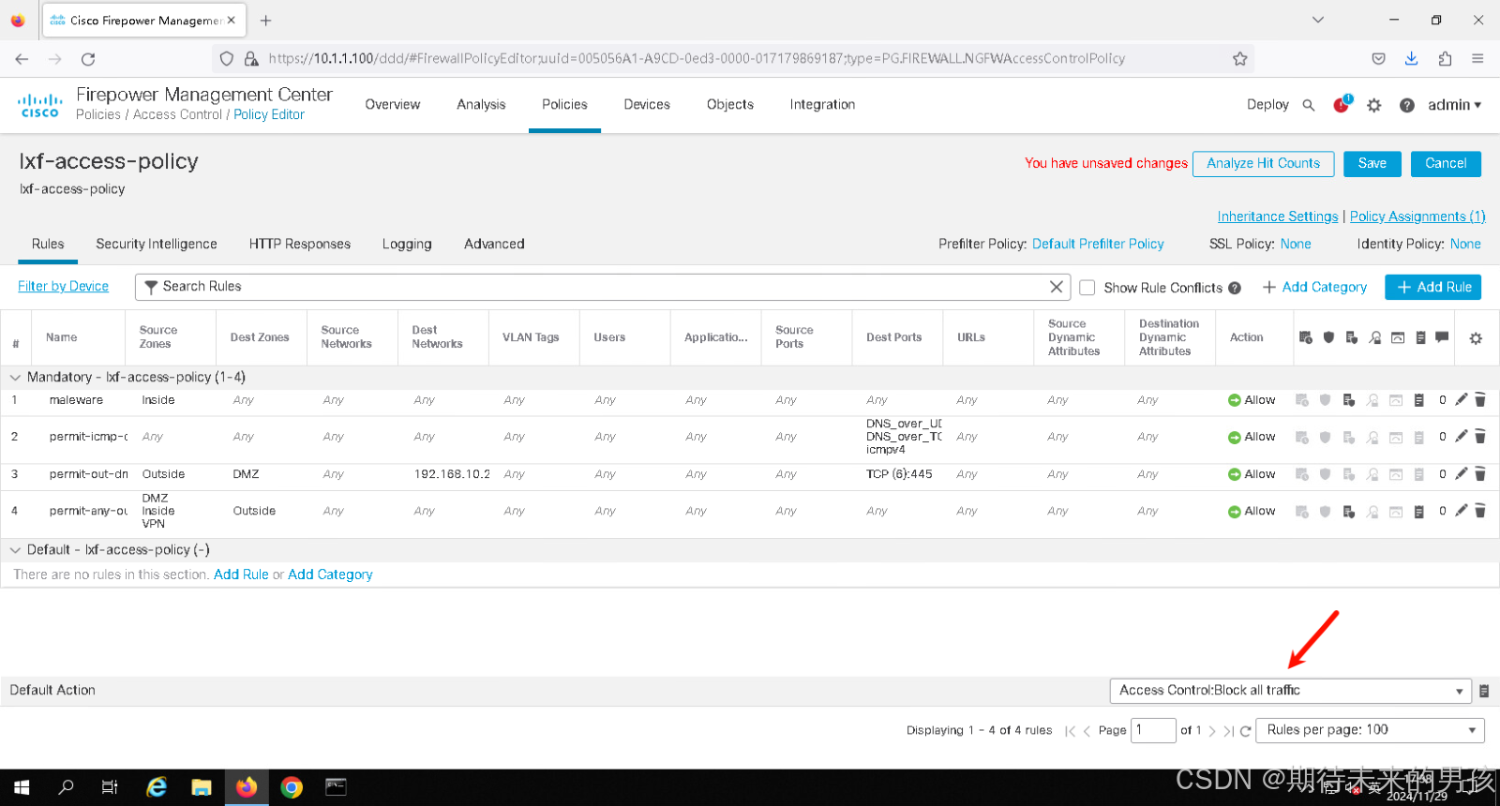Open the search magnifier in header

(x=1309, y=105)
